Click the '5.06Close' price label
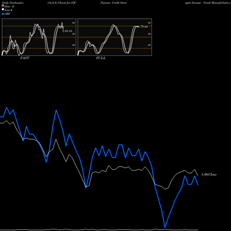Image resolution: width=231 pixels, height=231 pixels. click(x=209, y=175)
